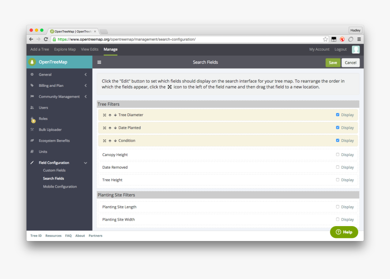Select Search Fields in sidebar

tap(54, 179)
